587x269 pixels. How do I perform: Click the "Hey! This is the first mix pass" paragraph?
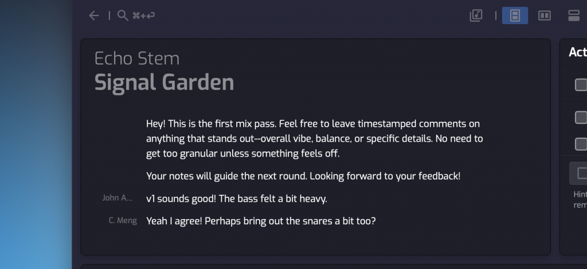point(314,138)
